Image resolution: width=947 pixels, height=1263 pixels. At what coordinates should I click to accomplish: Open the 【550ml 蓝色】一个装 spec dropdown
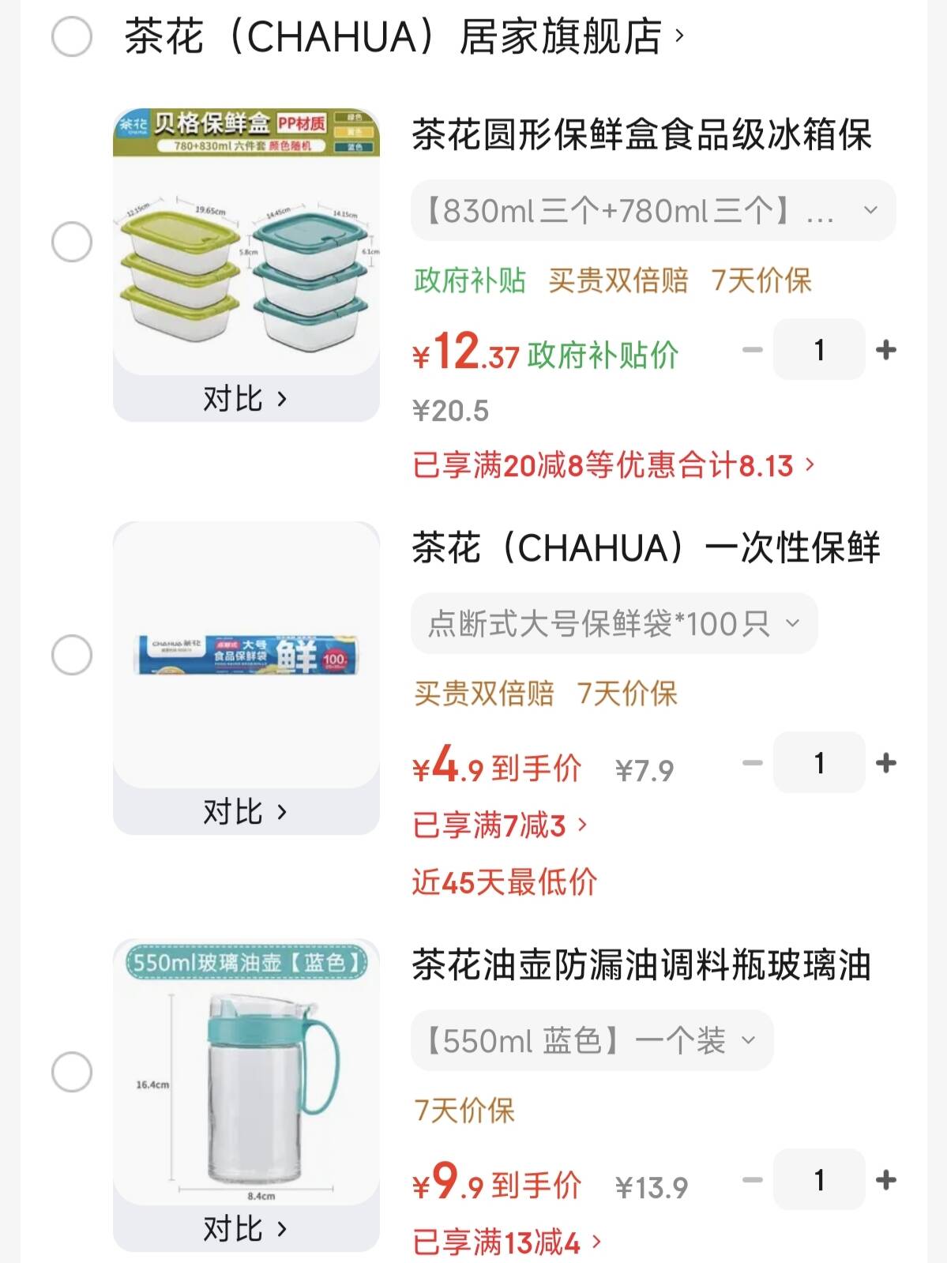(x=592, y=1040)
